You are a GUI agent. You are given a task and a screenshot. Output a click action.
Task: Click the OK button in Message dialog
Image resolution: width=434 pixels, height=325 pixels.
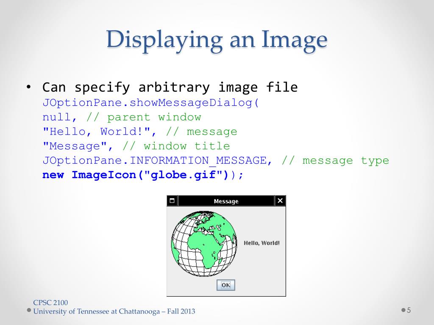(226, 285)
